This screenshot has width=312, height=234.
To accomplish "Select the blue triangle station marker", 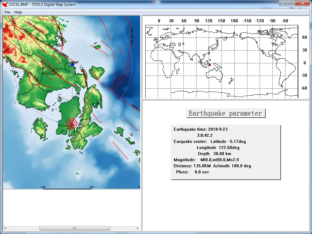I will (73, 64).
